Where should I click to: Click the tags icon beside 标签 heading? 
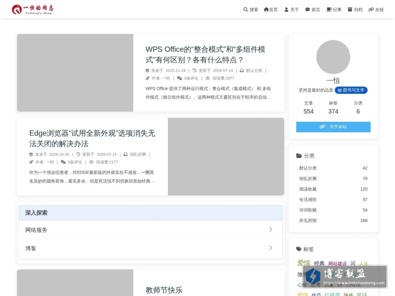coord(299,249)
